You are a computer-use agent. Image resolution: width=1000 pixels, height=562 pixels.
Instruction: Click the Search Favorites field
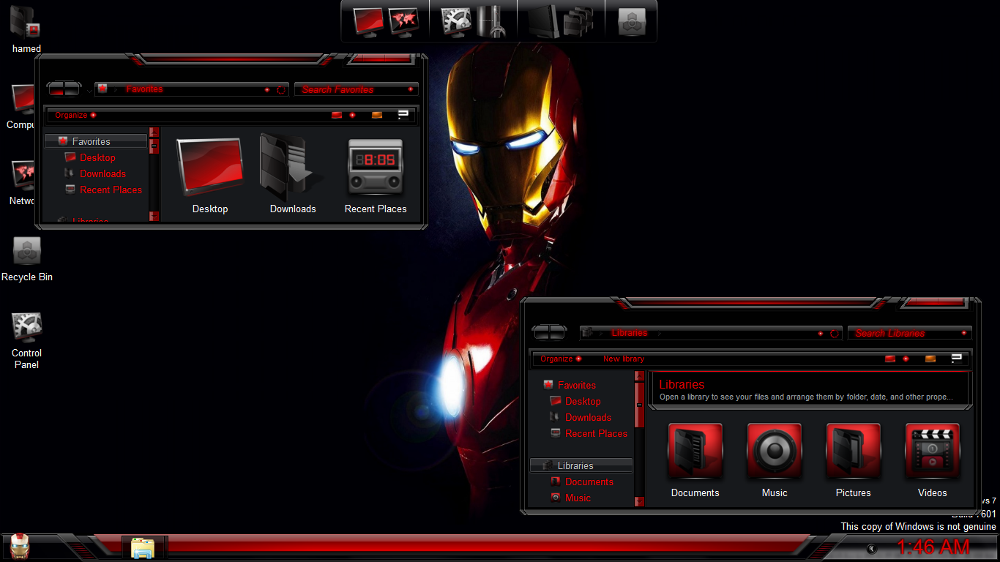pos(357,89)
